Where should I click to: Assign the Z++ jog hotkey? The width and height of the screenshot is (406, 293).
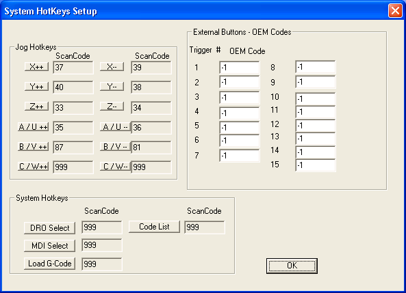click(x=36, y=106)
